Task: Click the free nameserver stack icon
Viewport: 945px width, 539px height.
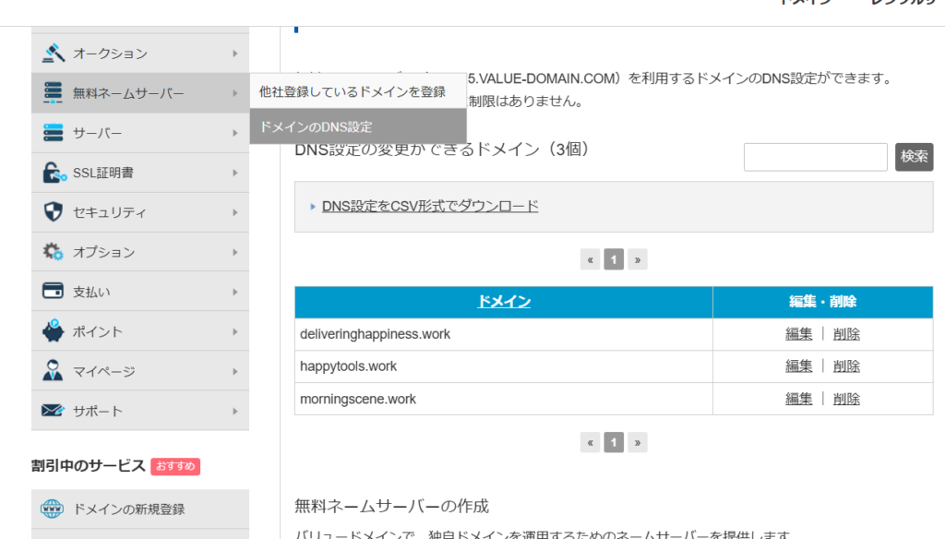Action: point(54,93)
